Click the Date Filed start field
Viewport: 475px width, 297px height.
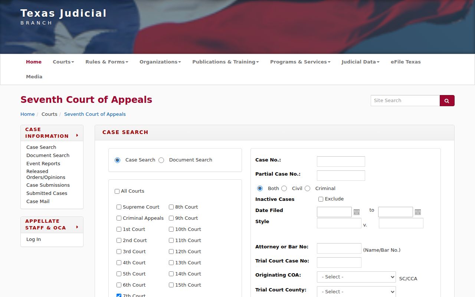click(x=334, y=212)
